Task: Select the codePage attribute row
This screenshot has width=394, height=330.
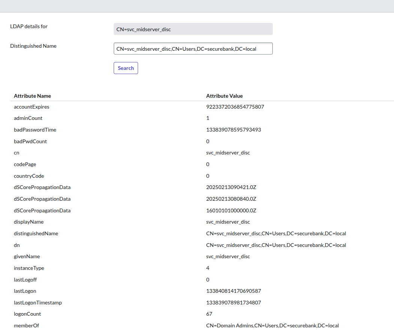Action: coord(25,164)
